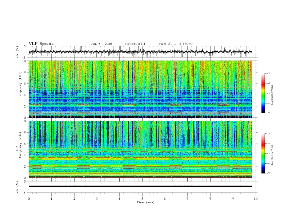Click the ch.2 color scale '-7' label
Viewport: 288px width, 223px height.
268,173
